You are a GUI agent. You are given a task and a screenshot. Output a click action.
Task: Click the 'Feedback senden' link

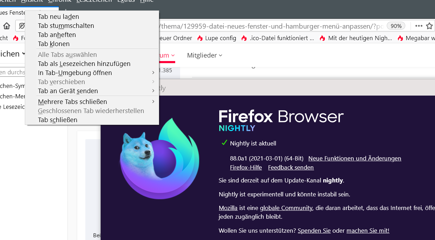pos(291,167)
